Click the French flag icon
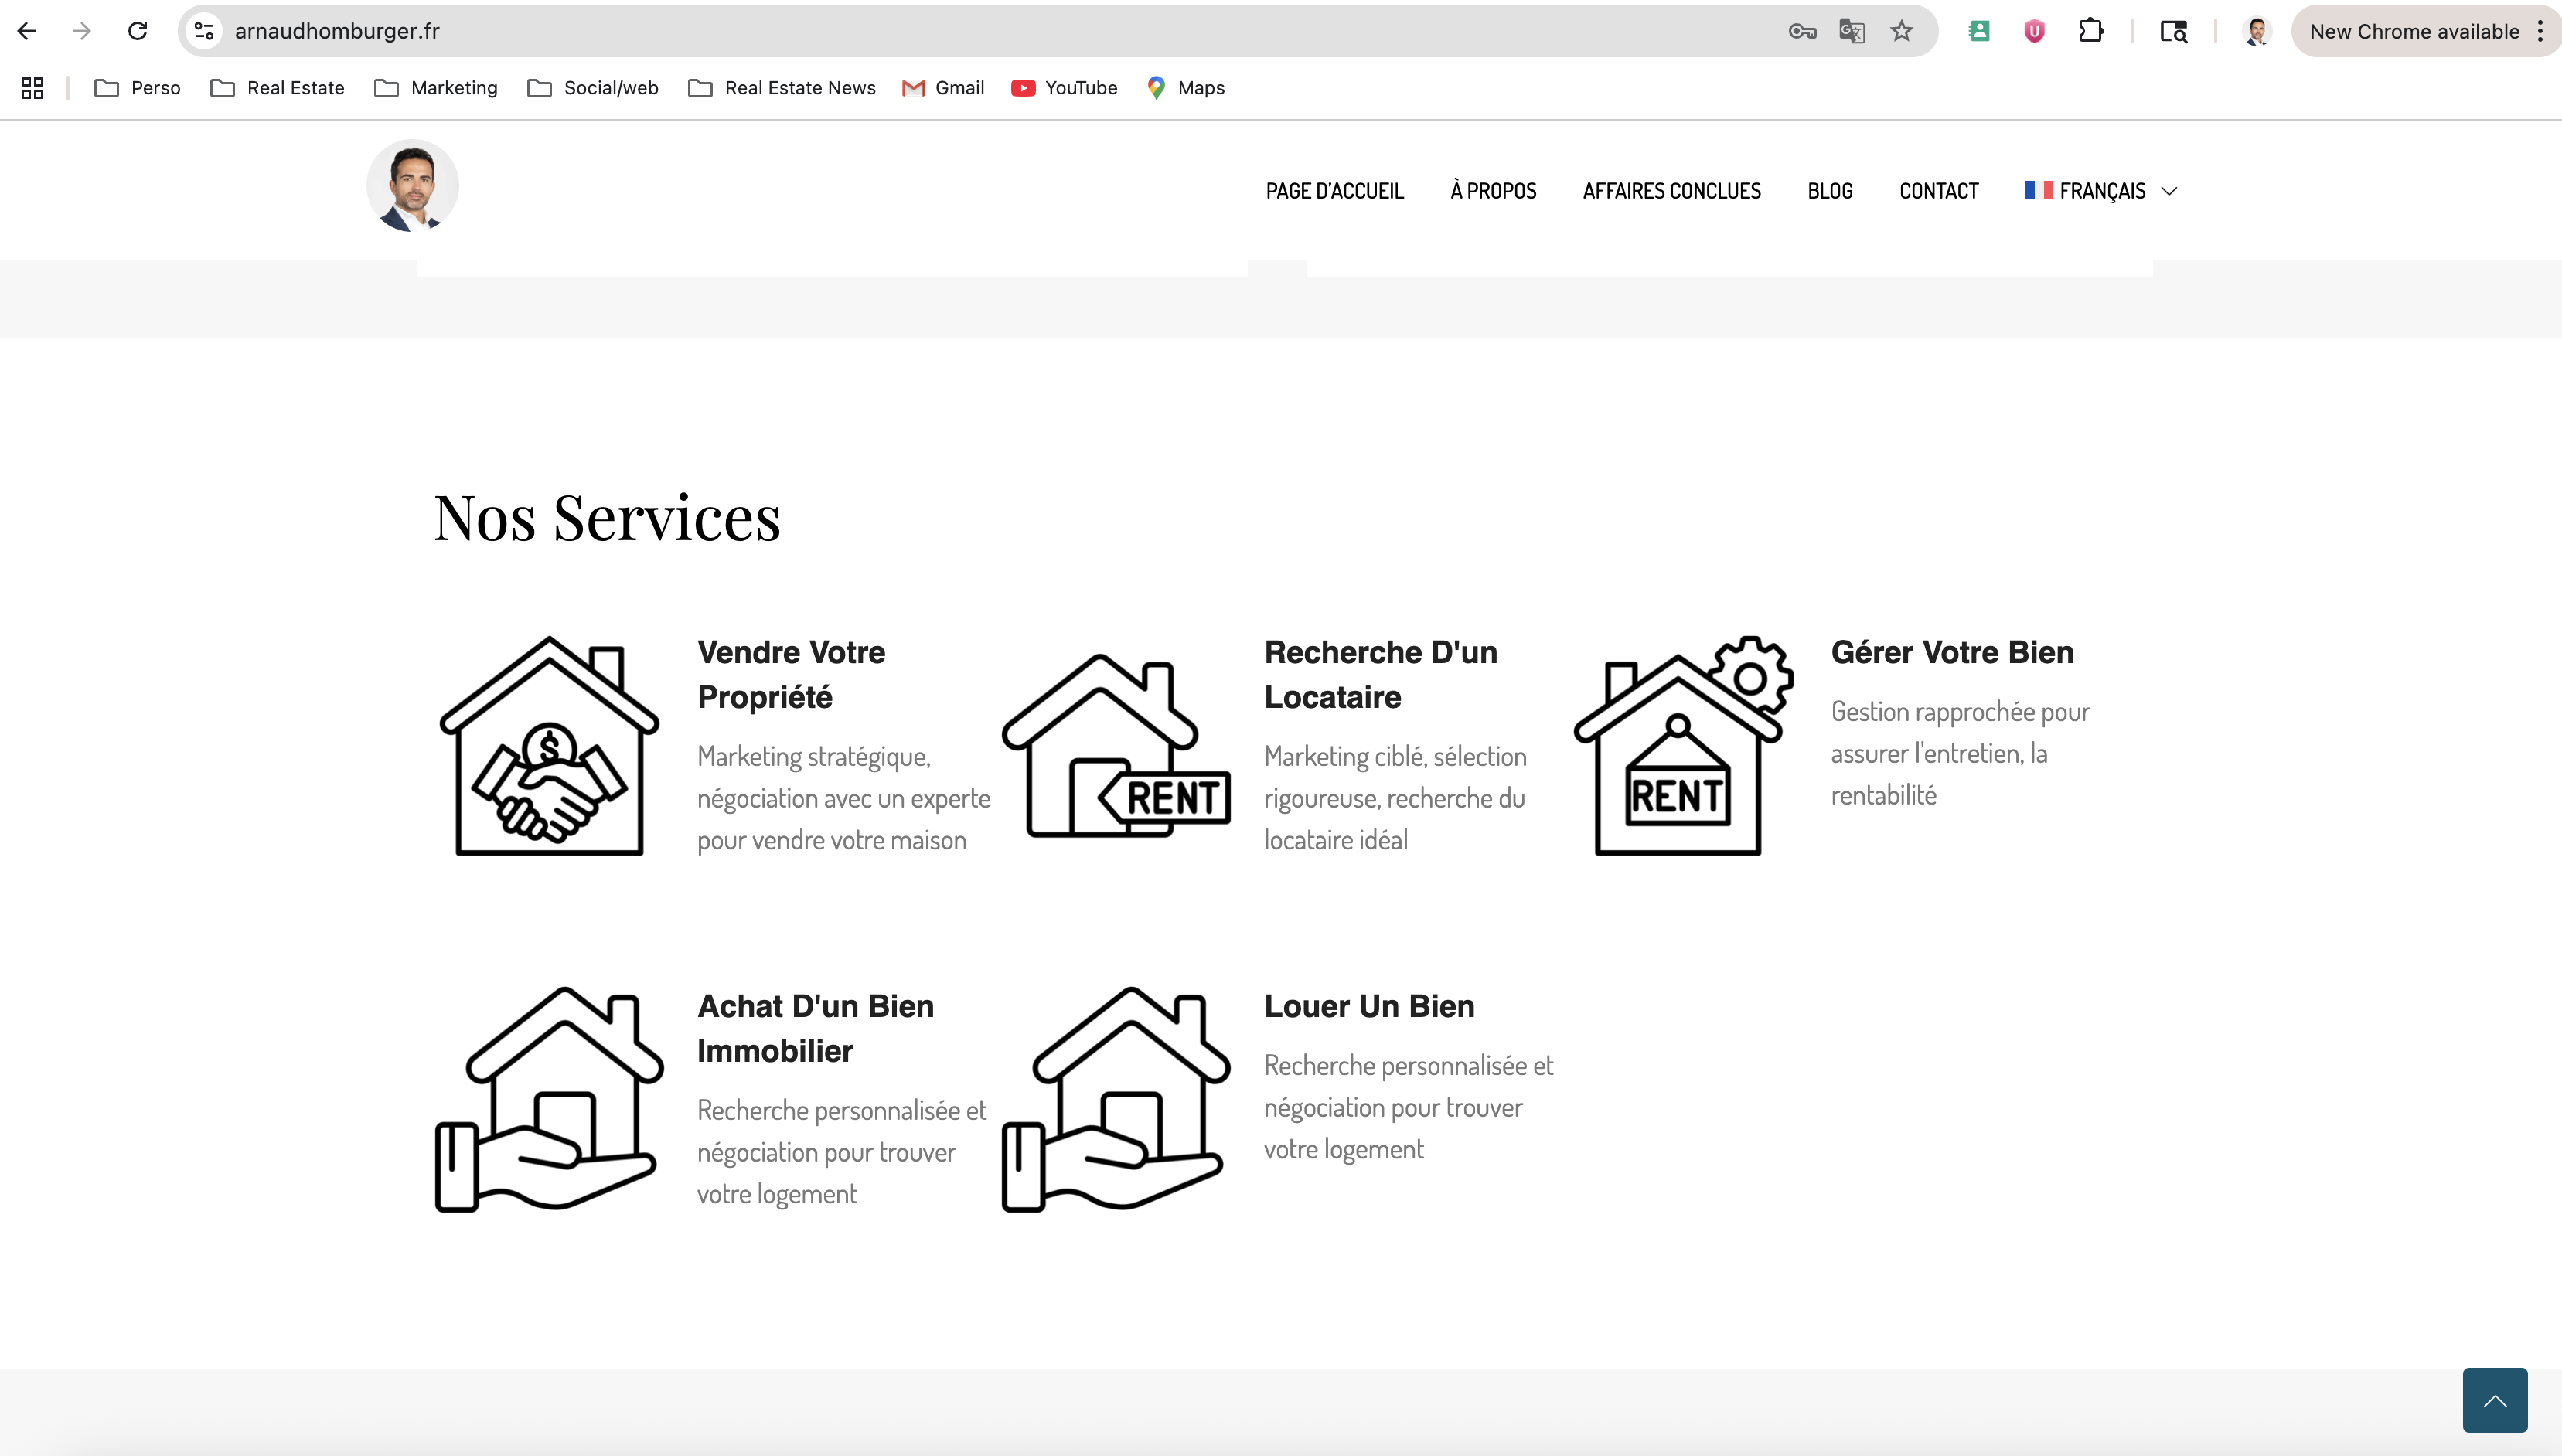Viewport: 2562px width, 1456px height. coord(2038,190)
